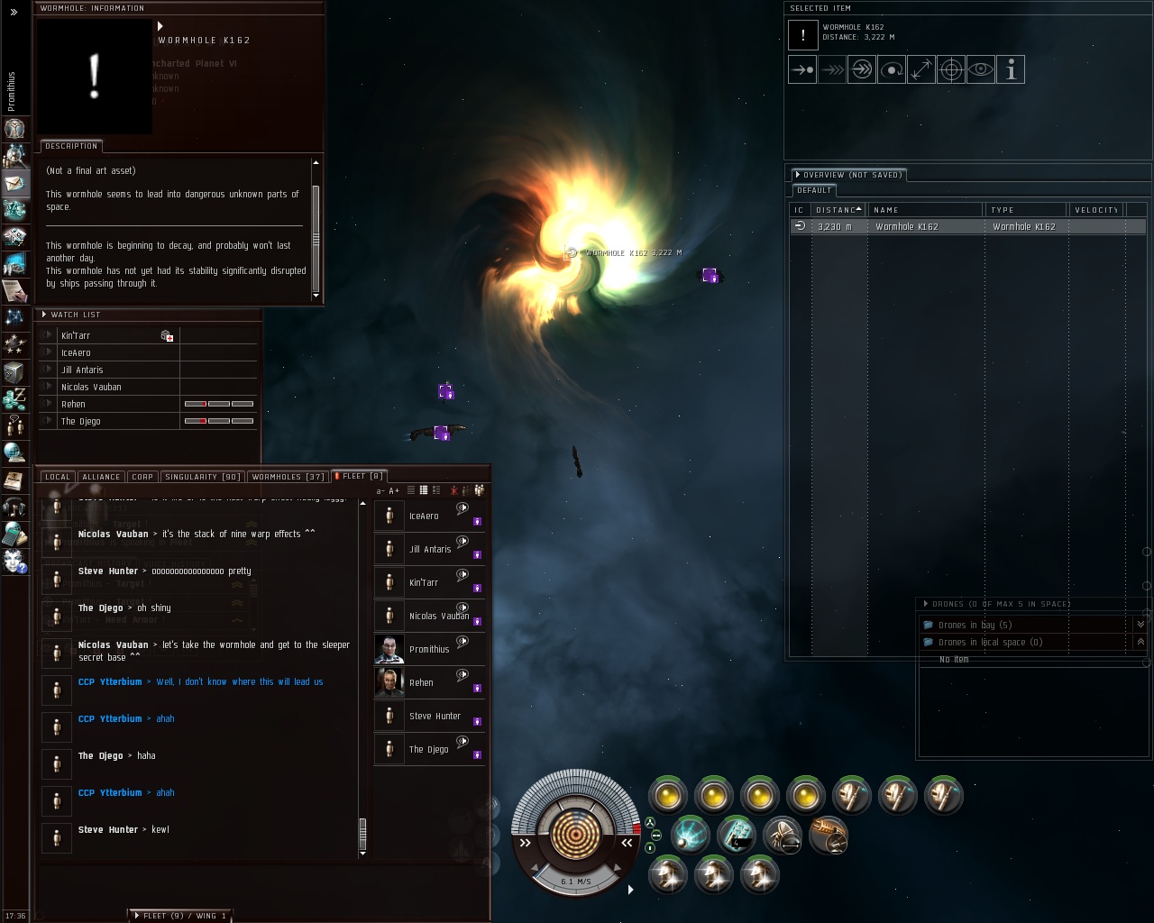The width and height of the screenshot is (1154, 923).
Task: Open the Fleet (9) / Wing 1 triangle menu
Action: click(137, 916)
